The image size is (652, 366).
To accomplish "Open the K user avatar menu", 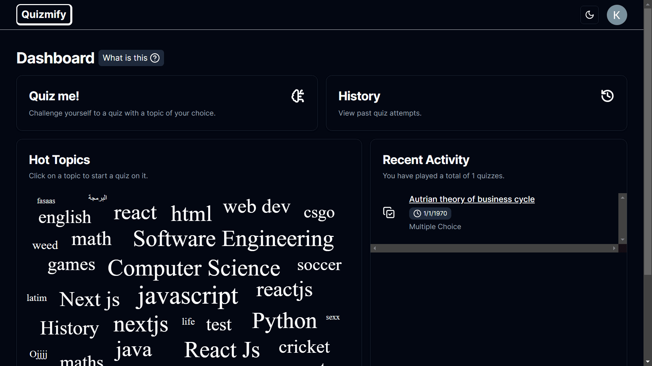I will point(617,15).
